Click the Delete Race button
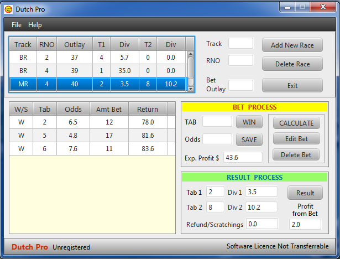This screenshot has width=340, height=259. (x=292, y=64)
